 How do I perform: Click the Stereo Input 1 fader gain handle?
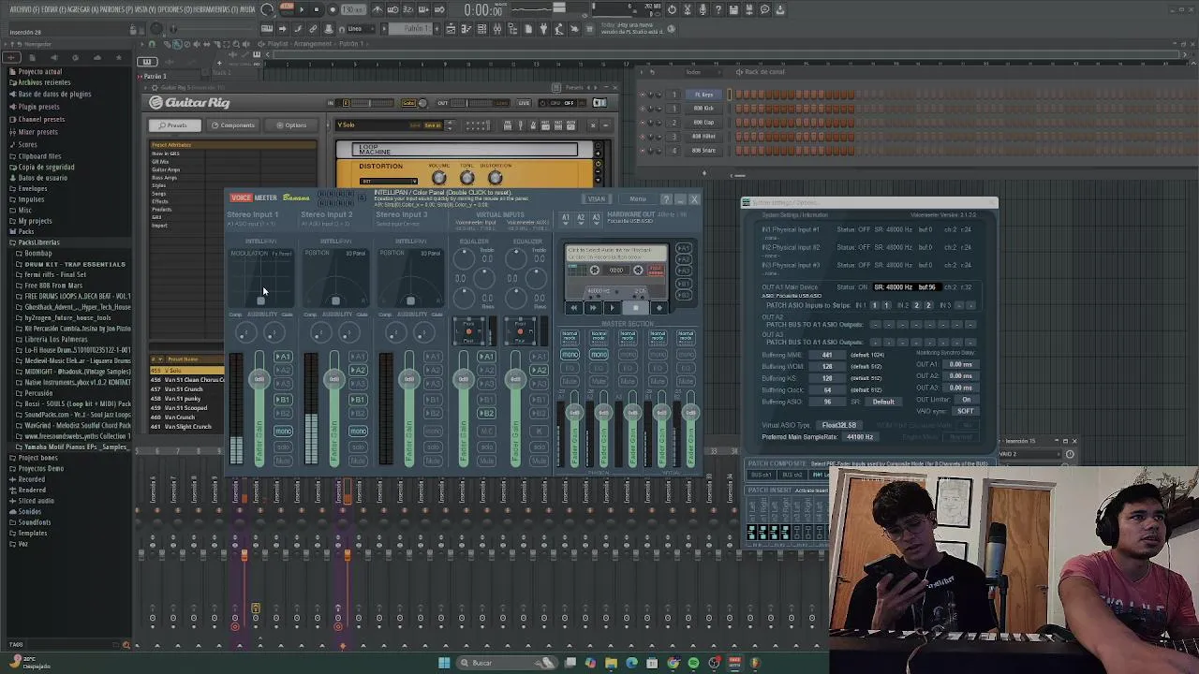pyautogui.click(x=259, y=378)
